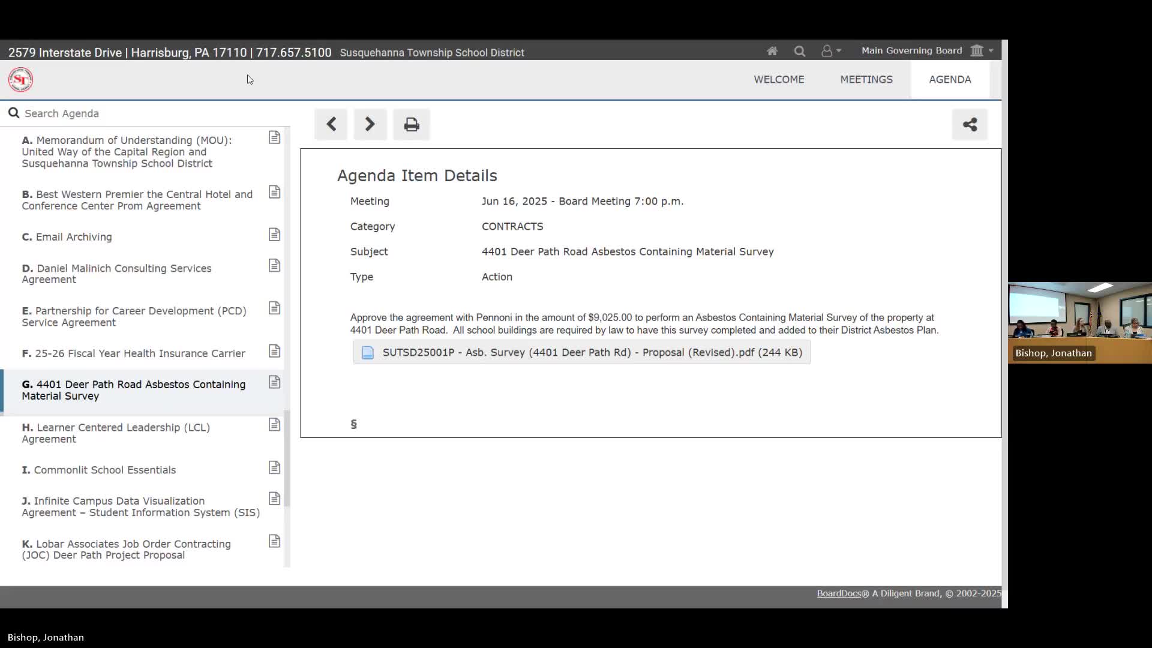Viewport: 1152px width, 648px height.
Task: Click document icon beside Commonlit School Essentials
Action: (274, 467)
